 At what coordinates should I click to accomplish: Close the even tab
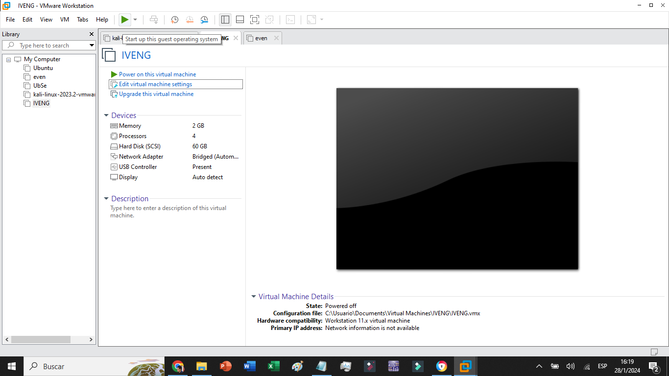click(276, 38)
